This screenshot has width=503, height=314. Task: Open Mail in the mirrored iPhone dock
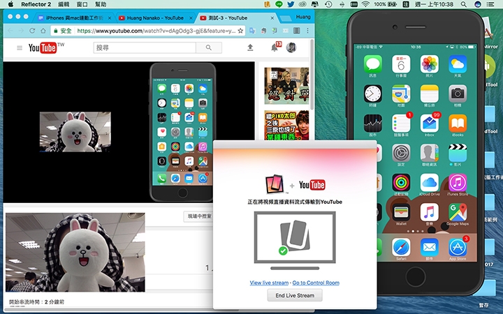coord(429,247)
